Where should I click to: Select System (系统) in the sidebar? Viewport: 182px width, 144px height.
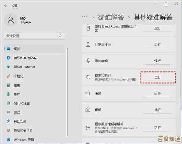17,49
